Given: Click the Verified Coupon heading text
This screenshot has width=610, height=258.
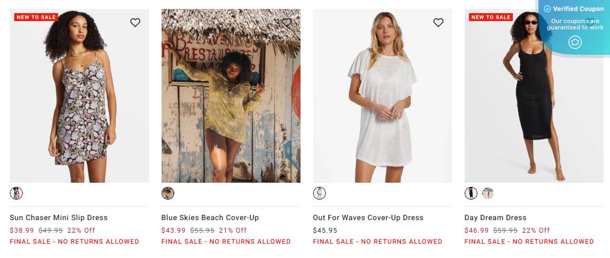Looking at the screenshot, I should 578,9.
